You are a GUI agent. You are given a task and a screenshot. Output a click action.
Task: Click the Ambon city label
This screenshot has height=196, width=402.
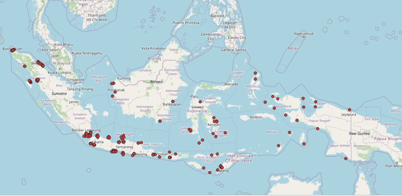(x=256, y=117)
